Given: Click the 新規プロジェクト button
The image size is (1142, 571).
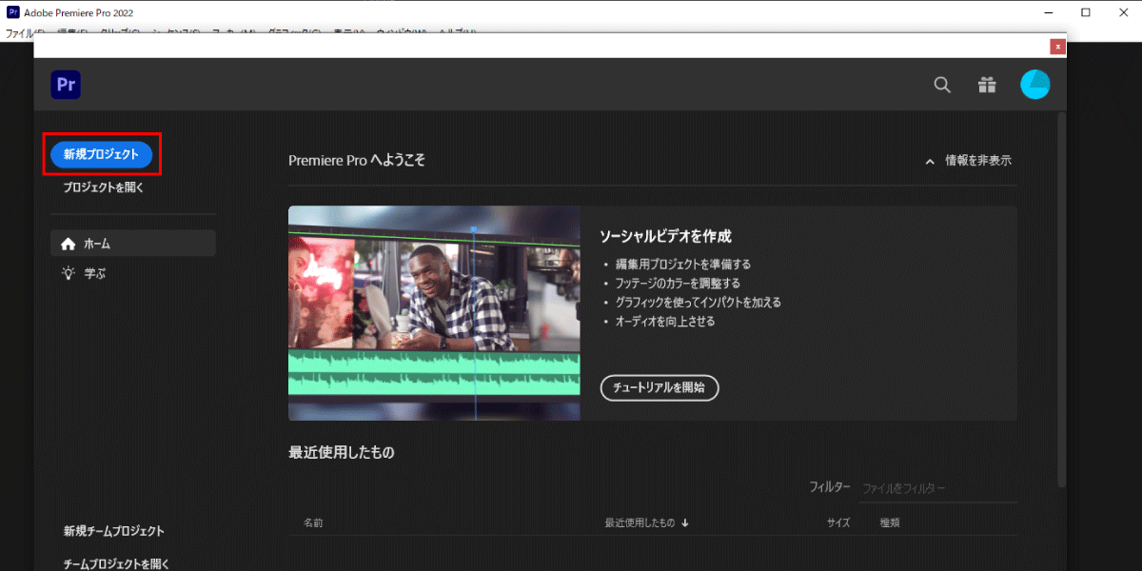Looking at the screenshot, I should 102,154.
